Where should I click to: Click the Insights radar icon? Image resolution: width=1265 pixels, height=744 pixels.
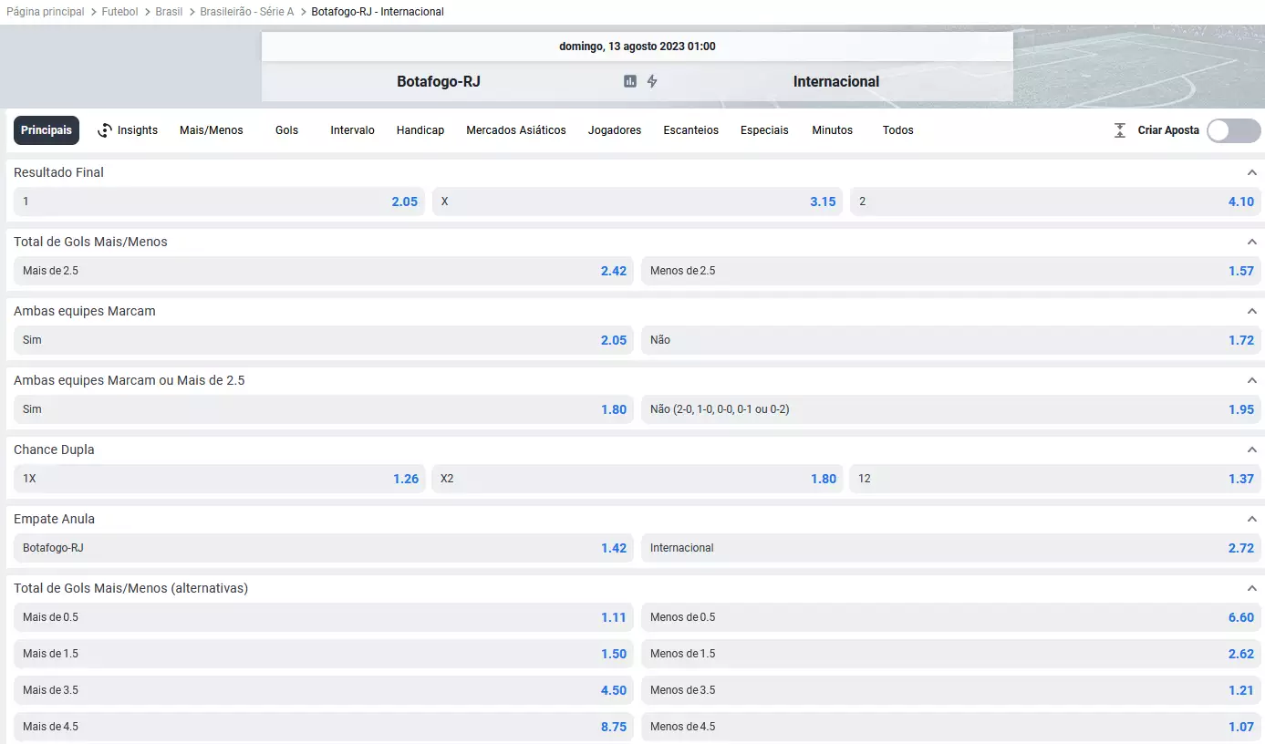click(105, 130)
